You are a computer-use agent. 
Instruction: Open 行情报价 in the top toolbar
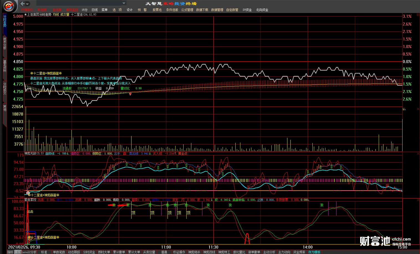pos(27,10)
